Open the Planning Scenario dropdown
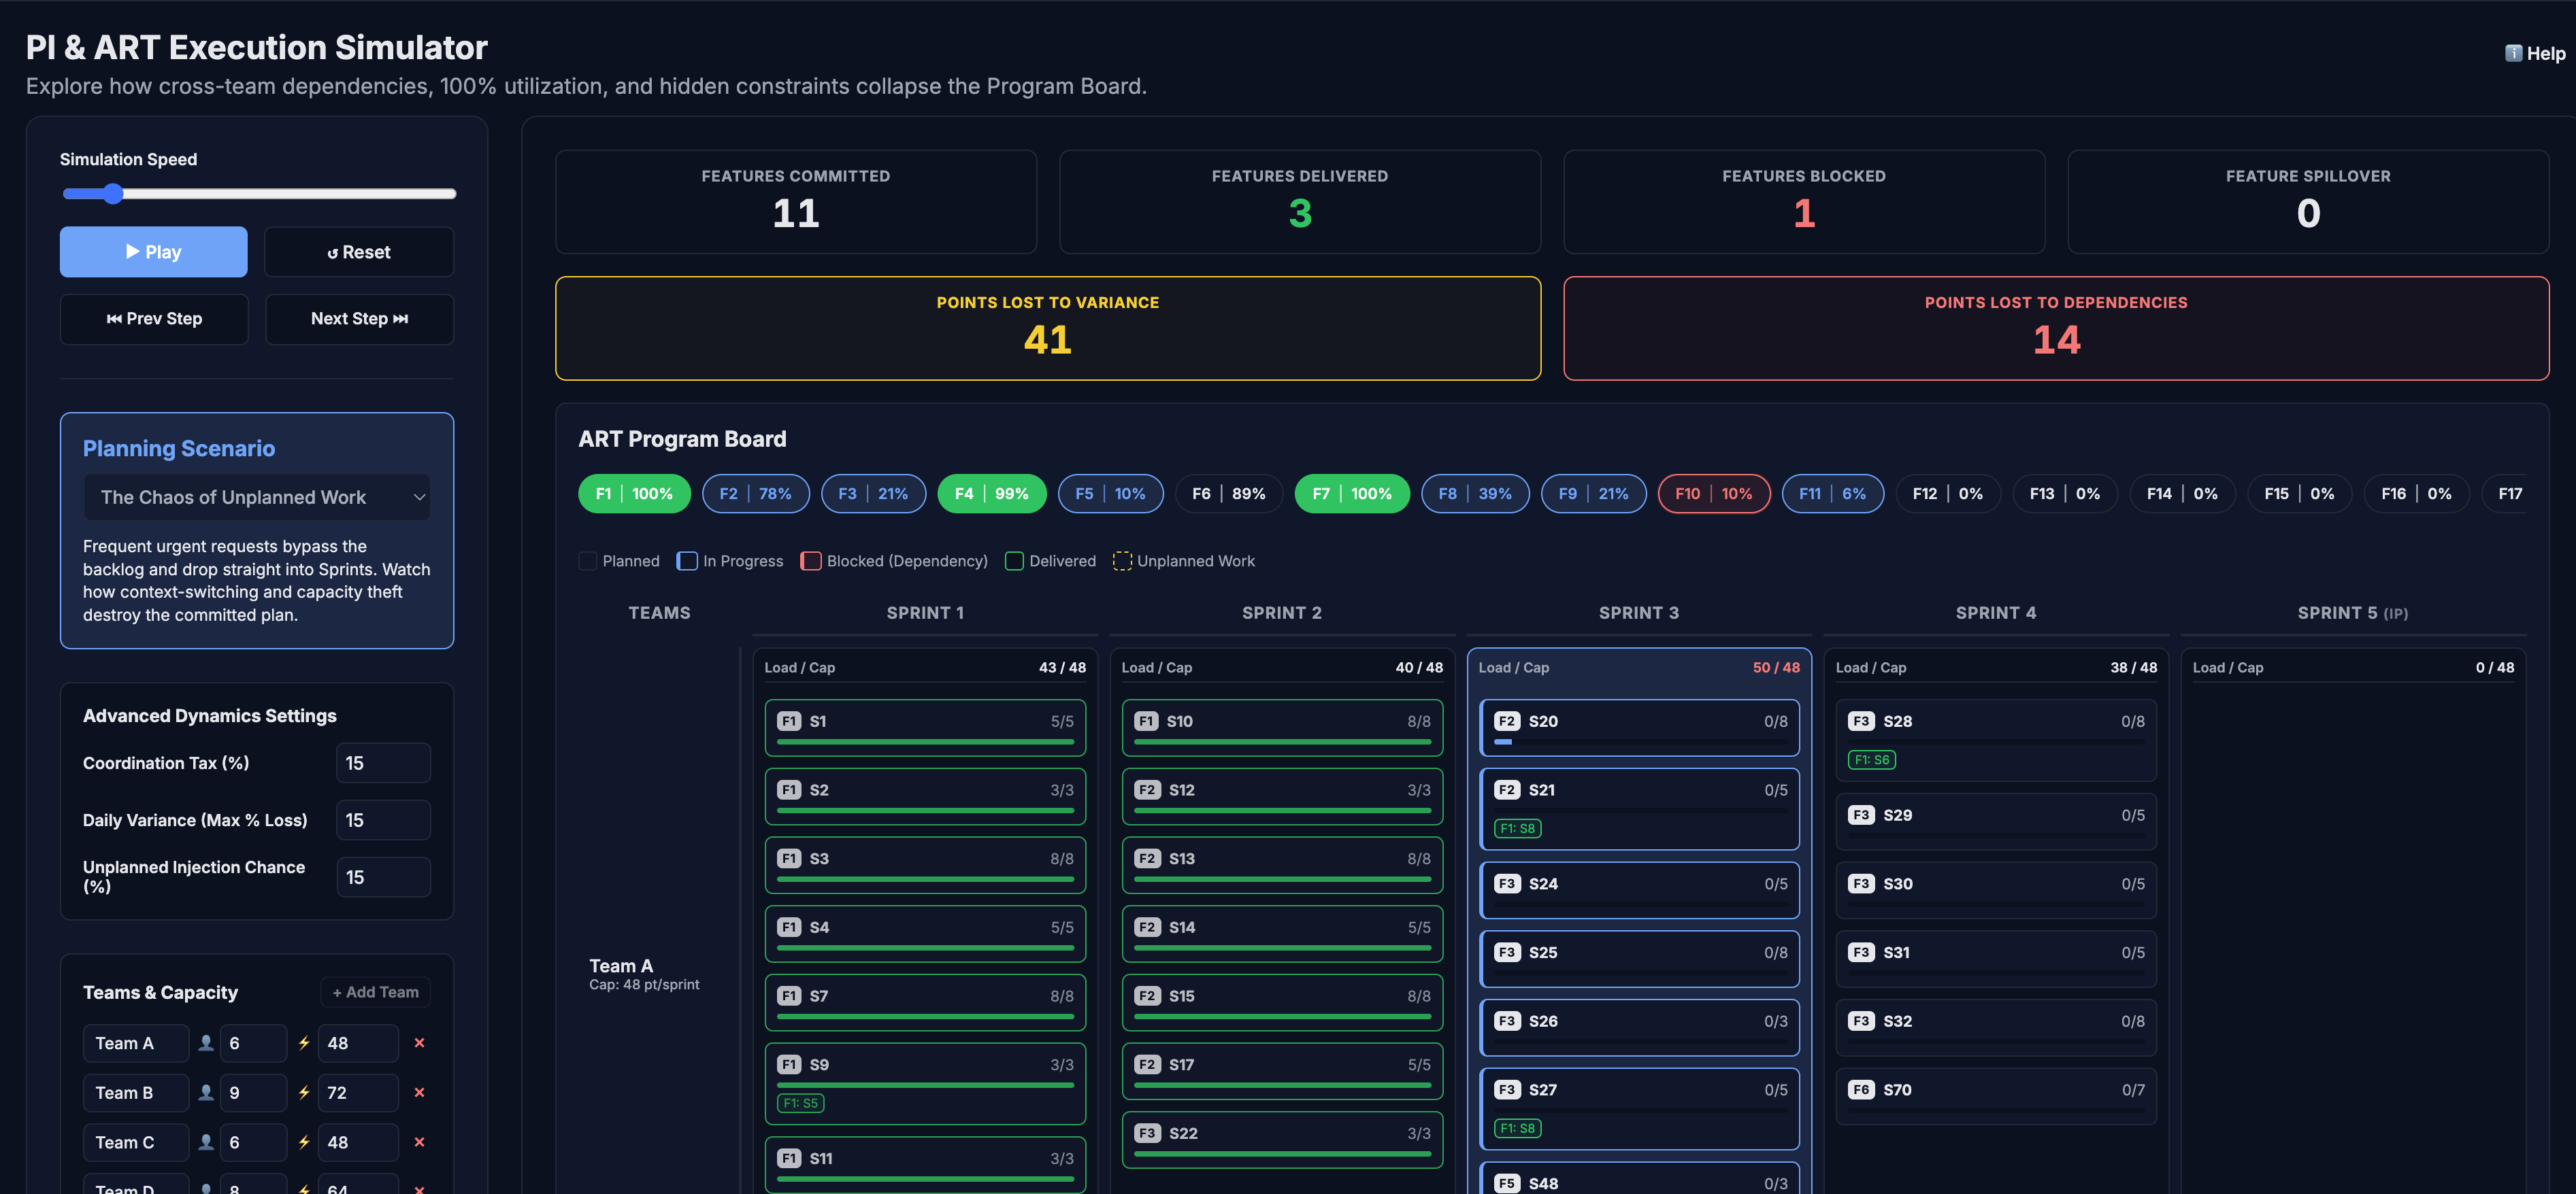The width and height of the screenshot is (2576, 1194). [x=257, y=496]
